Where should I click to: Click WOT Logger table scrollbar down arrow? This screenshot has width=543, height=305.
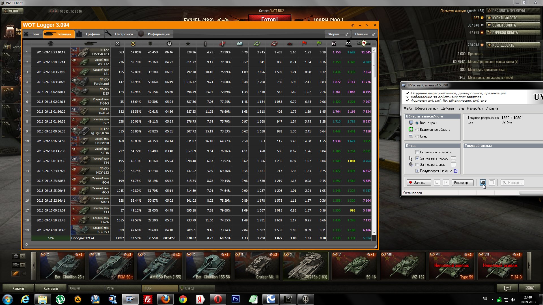tap(374, 233)
